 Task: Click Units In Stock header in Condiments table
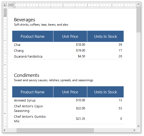[x=105, y=92]
